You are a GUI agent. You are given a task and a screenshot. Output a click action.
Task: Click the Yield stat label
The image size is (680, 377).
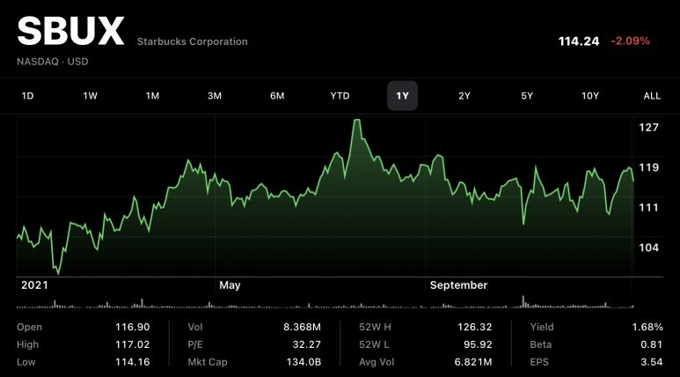click(542, 327)
